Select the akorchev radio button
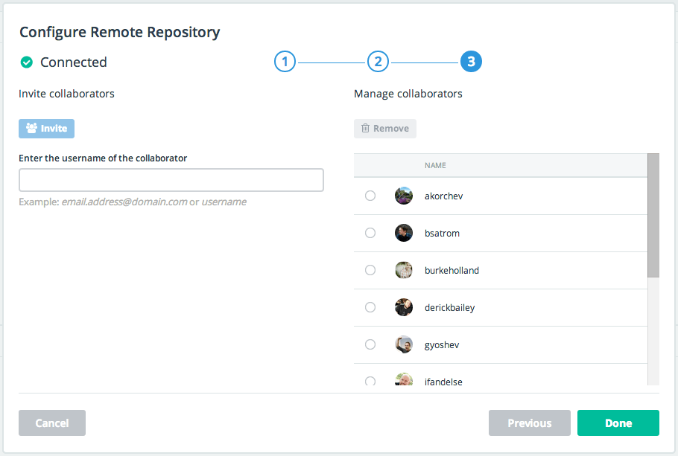Screen dimensions: 678x456 tap(370, 196)
